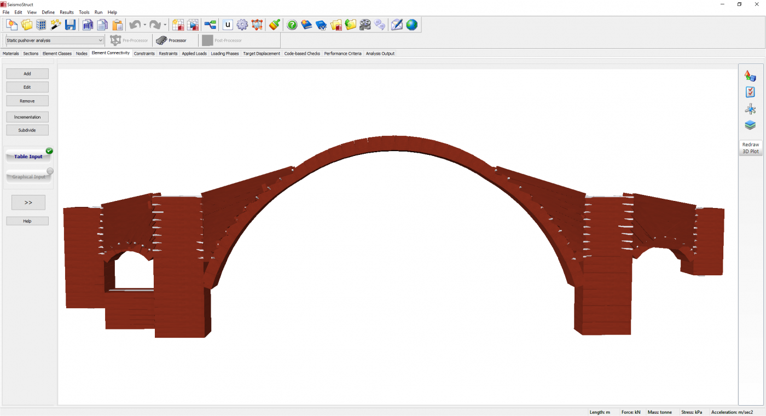The image size is (766, 416).
Task: Click the film camera movie icon
Action: [x=365, y=25]
